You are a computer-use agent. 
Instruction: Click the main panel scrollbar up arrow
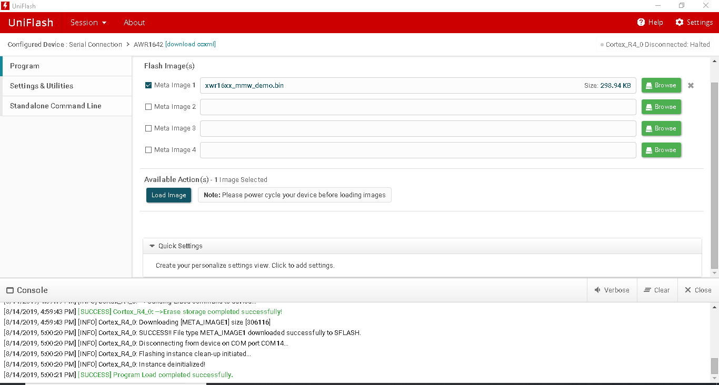pyautogui.click(x=715, y=60)
